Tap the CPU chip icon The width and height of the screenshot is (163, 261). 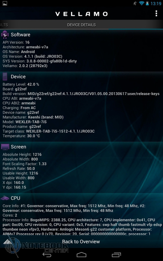5,198
